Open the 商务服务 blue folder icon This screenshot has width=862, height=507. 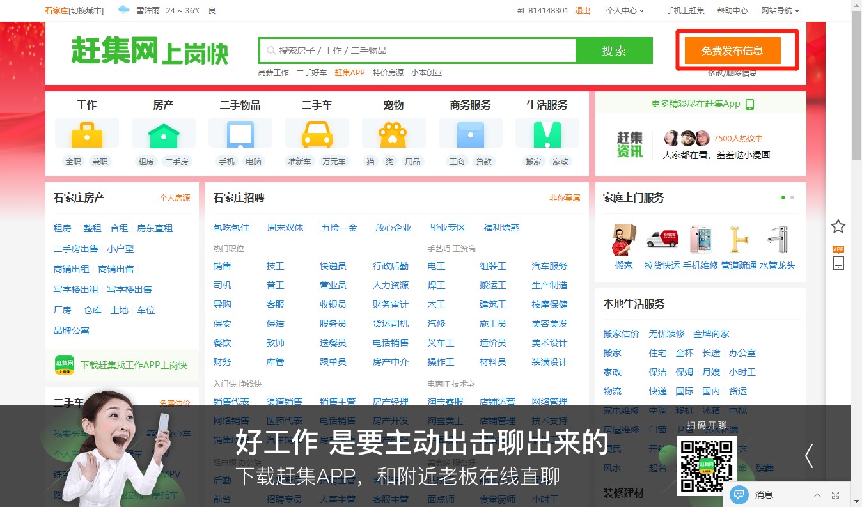pos(471,134)
